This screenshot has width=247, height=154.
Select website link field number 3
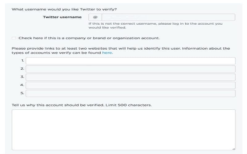pyautogui.click(x=131, y=77)
